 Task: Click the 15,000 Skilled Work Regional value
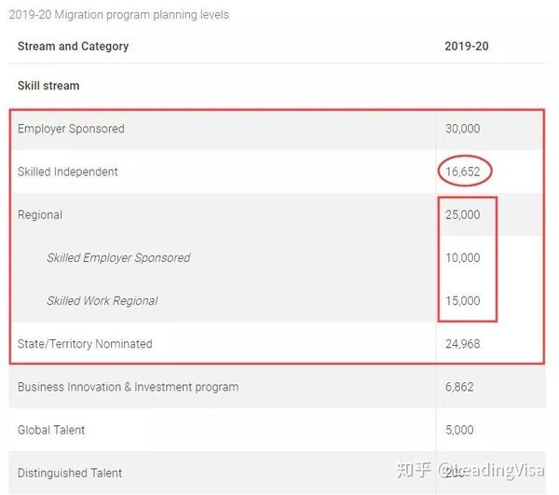(x=462, y=301)
